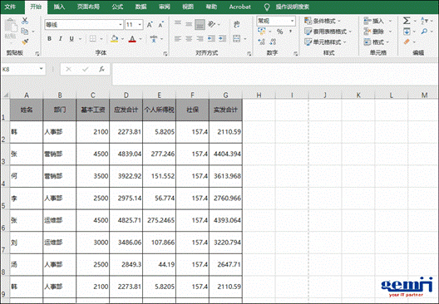Click the 实发合计 header cell

[225, 110]
